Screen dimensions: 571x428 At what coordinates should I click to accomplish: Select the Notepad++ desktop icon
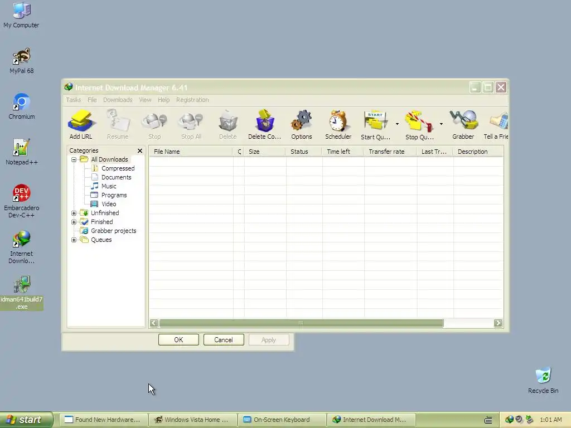click(22, 152)
